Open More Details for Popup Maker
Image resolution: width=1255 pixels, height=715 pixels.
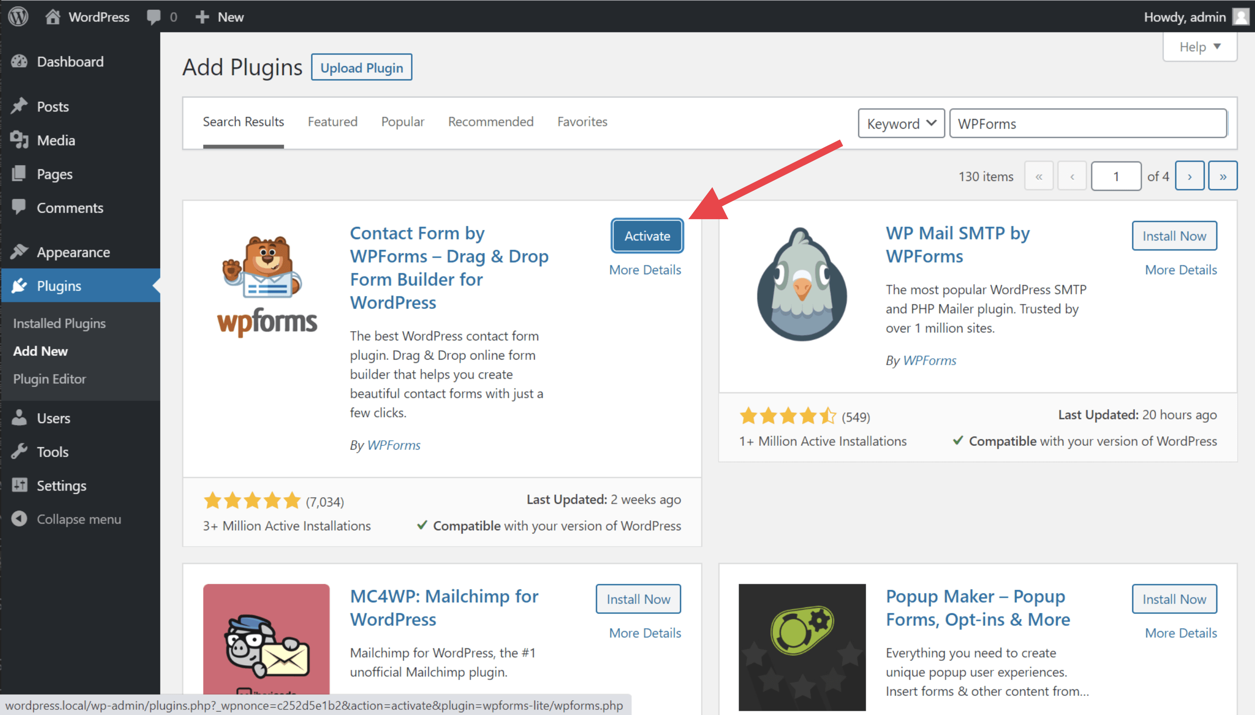[x=1181, y=633]
